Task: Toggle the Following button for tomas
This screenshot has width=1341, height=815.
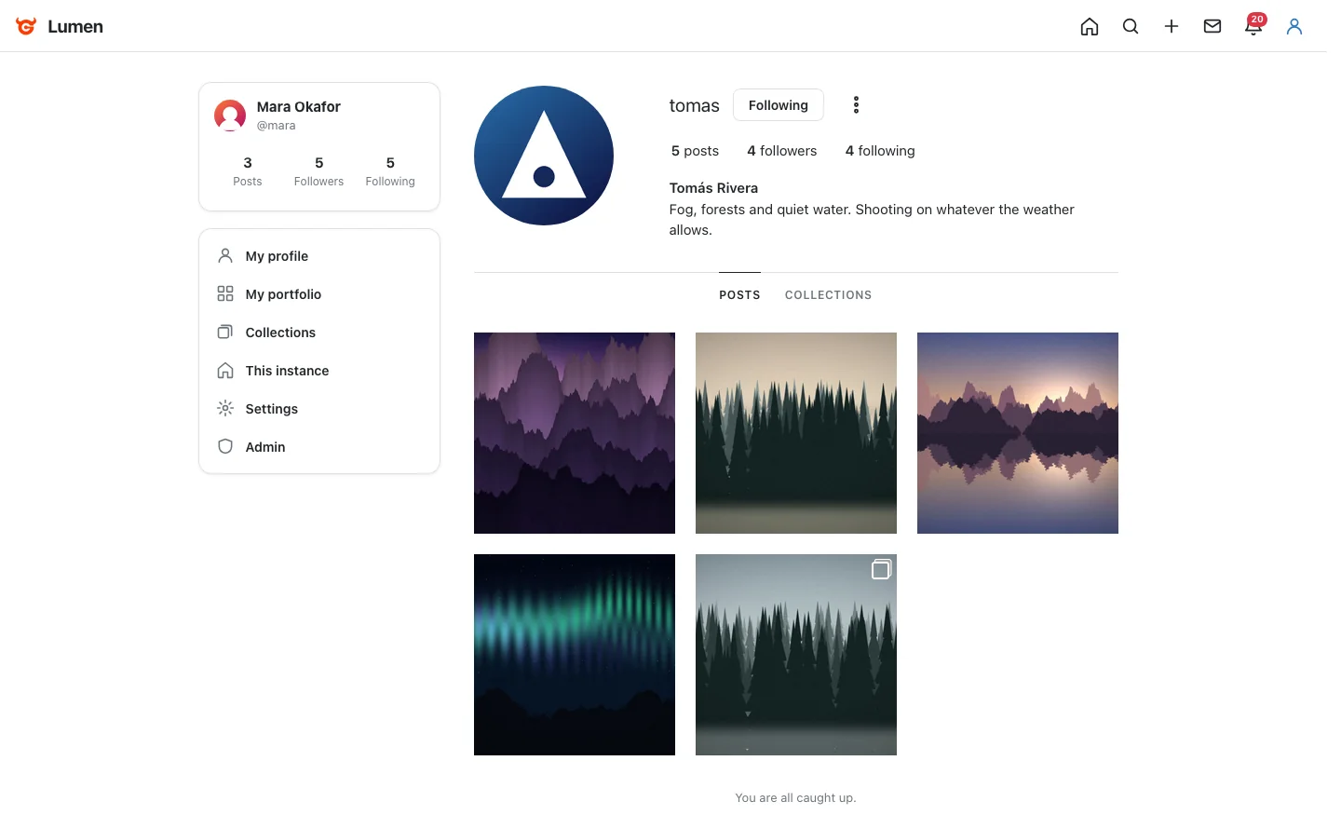Action: point(779,105)
